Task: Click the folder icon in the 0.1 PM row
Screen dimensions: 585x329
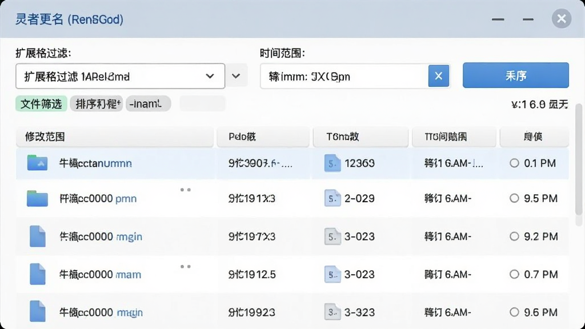Action: point(37,163)
